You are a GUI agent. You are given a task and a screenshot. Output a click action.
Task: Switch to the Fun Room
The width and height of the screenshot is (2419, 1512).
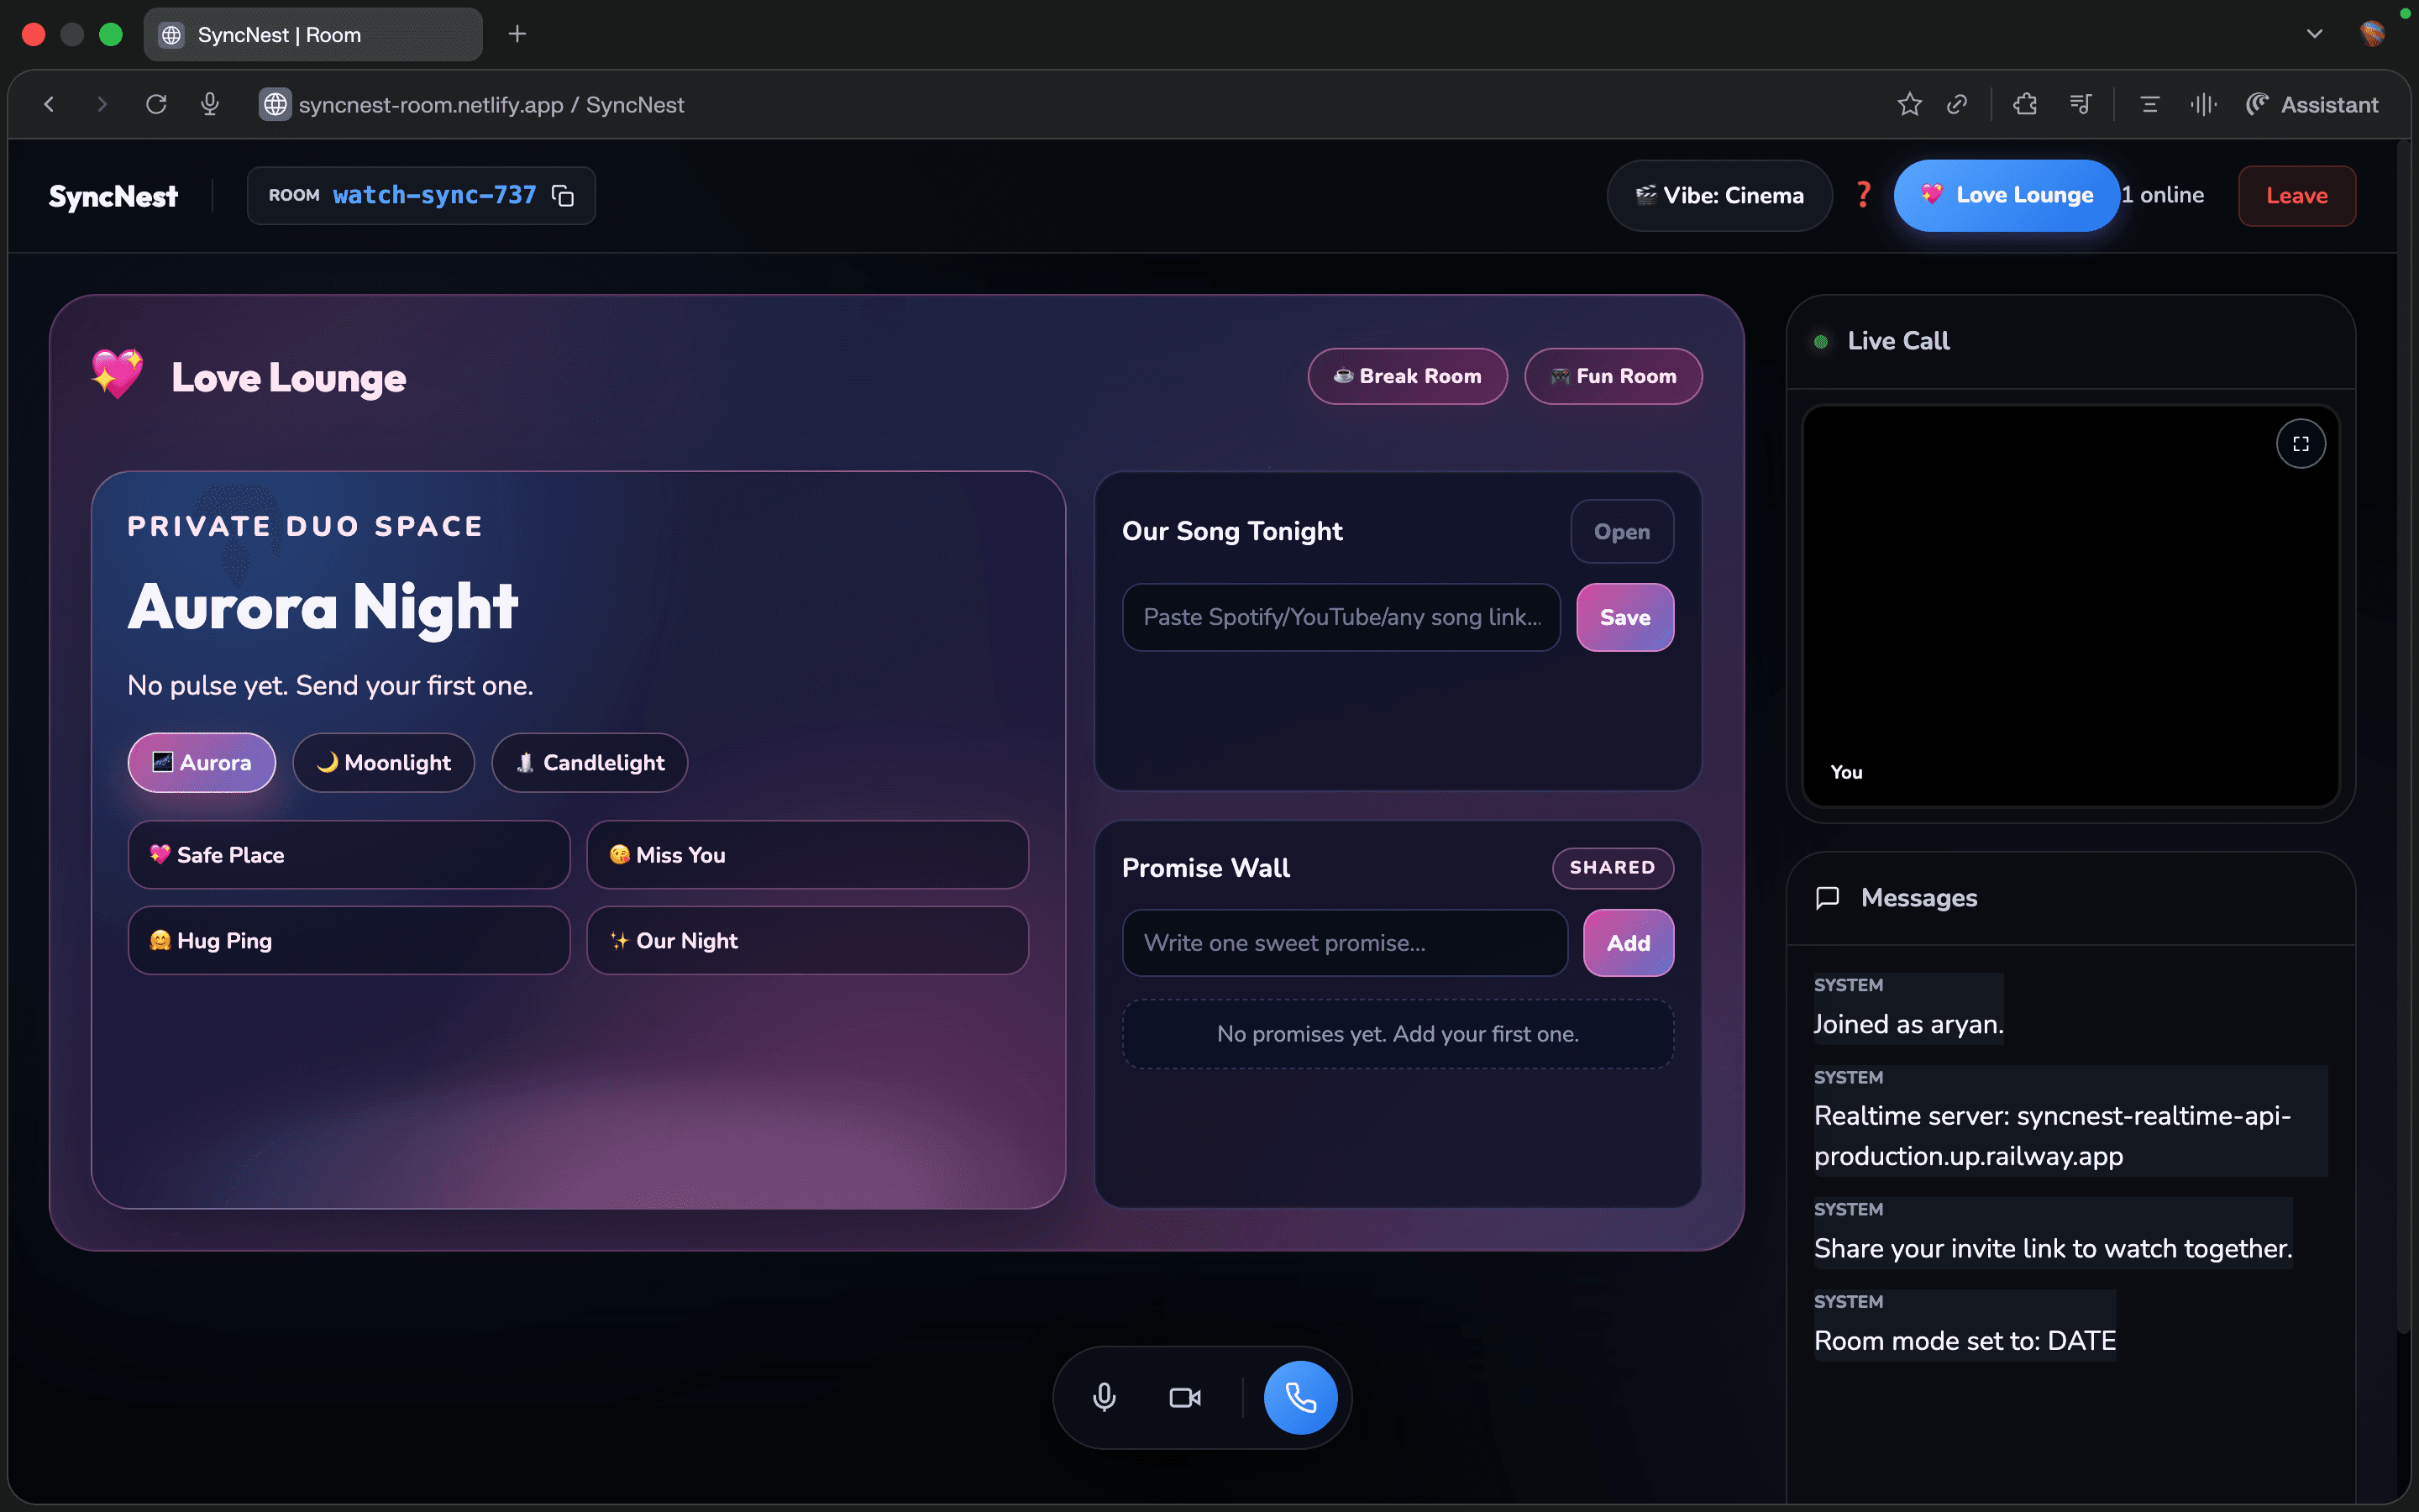pyautogui.click(x=1613, y=376)
